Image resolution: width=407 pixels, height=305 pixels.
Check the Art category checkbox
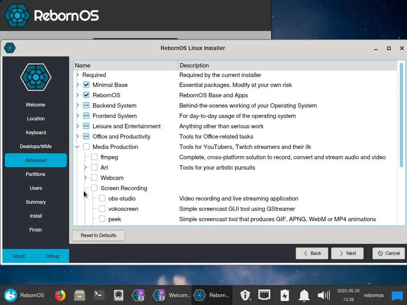pyautogui.click(x=94, y=167)
